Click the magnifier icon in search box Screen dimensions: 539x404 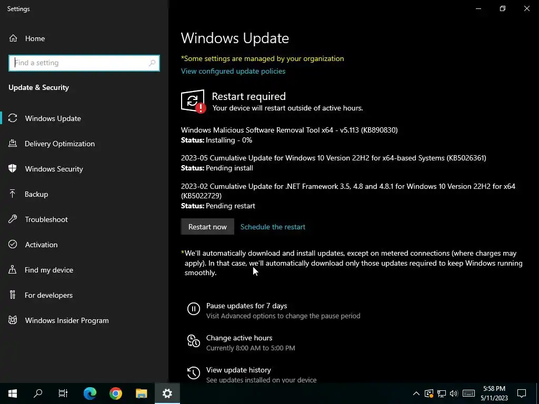click(152, 63)
